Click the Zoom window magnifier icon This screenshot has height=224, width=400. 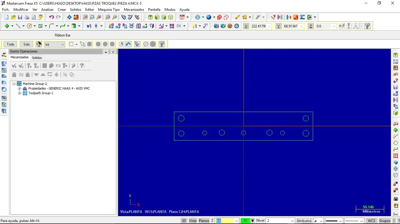point(85,17)
